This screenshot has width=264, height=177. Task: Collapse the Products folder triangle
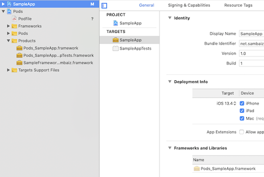tap(8, 41)
